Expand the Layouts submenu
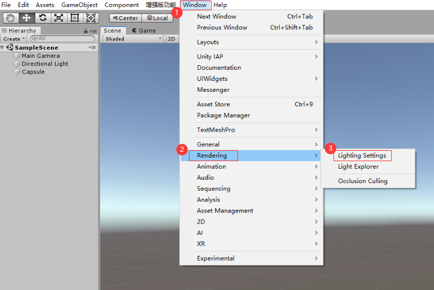434x290 pixels. pos(251,42)
